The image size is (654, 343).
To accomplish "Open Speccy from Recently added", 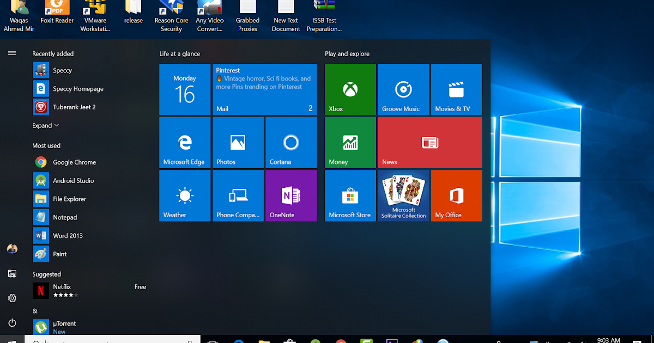I will pos(90,70).
